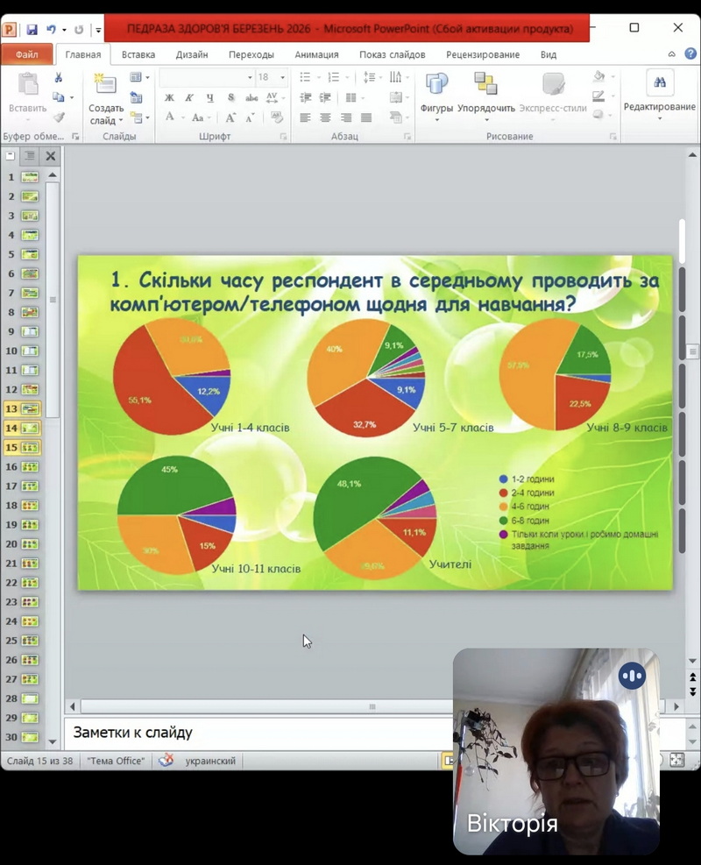701x865 pixels.
Task: Click the Undo arrow icon
Action: coord(52,29)
